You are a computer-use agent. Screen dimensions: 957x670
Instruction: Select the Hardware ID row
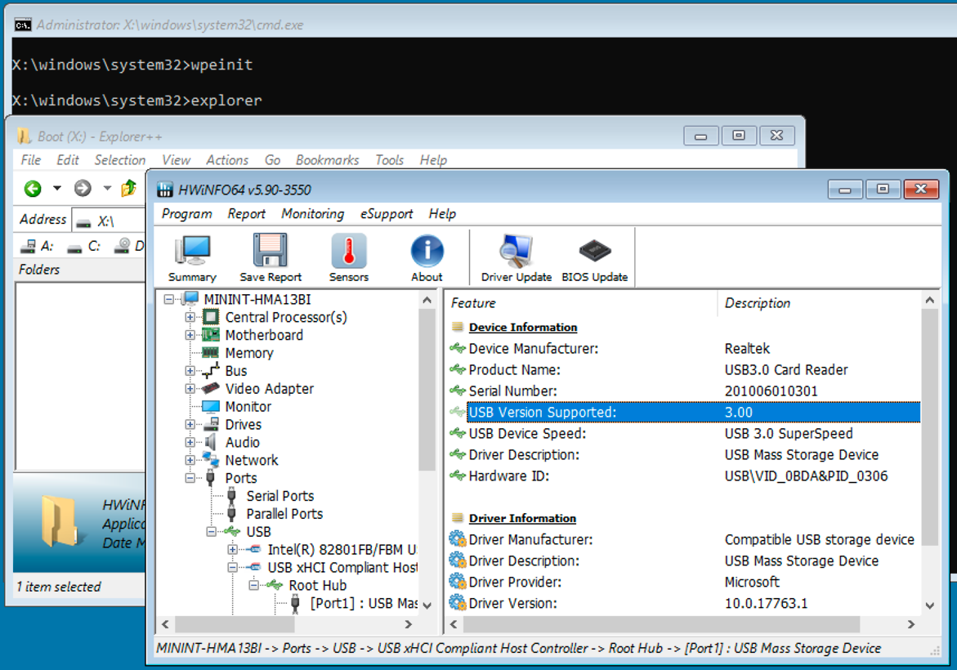pyautogui.click(x=684, y=476)
